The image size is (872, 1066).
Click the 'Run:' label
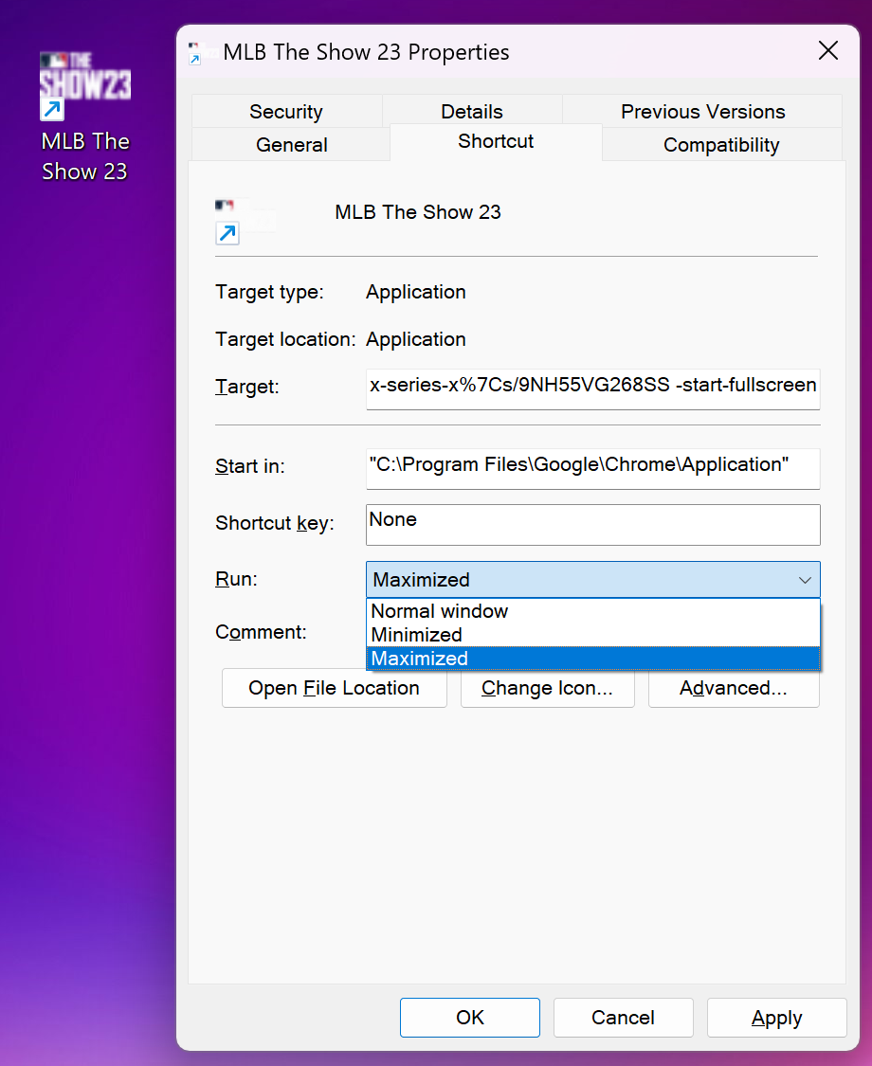(x=236, y=579)
